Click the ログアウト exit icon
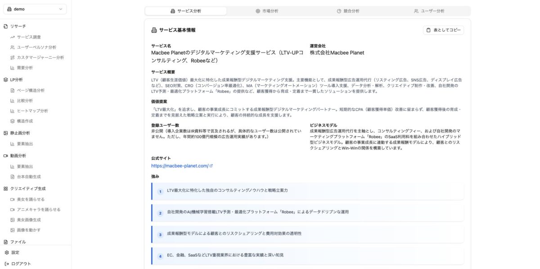The width and height of the screenshot is (540, 269). pyautogui.click(x=6, y=263)
